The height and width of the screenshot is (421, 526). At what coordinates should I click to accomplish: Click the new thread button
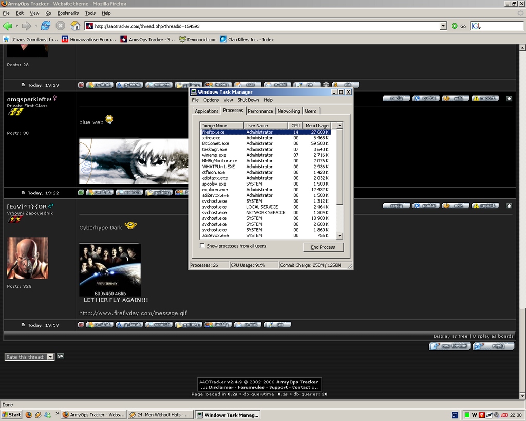[x=450, y=346]
